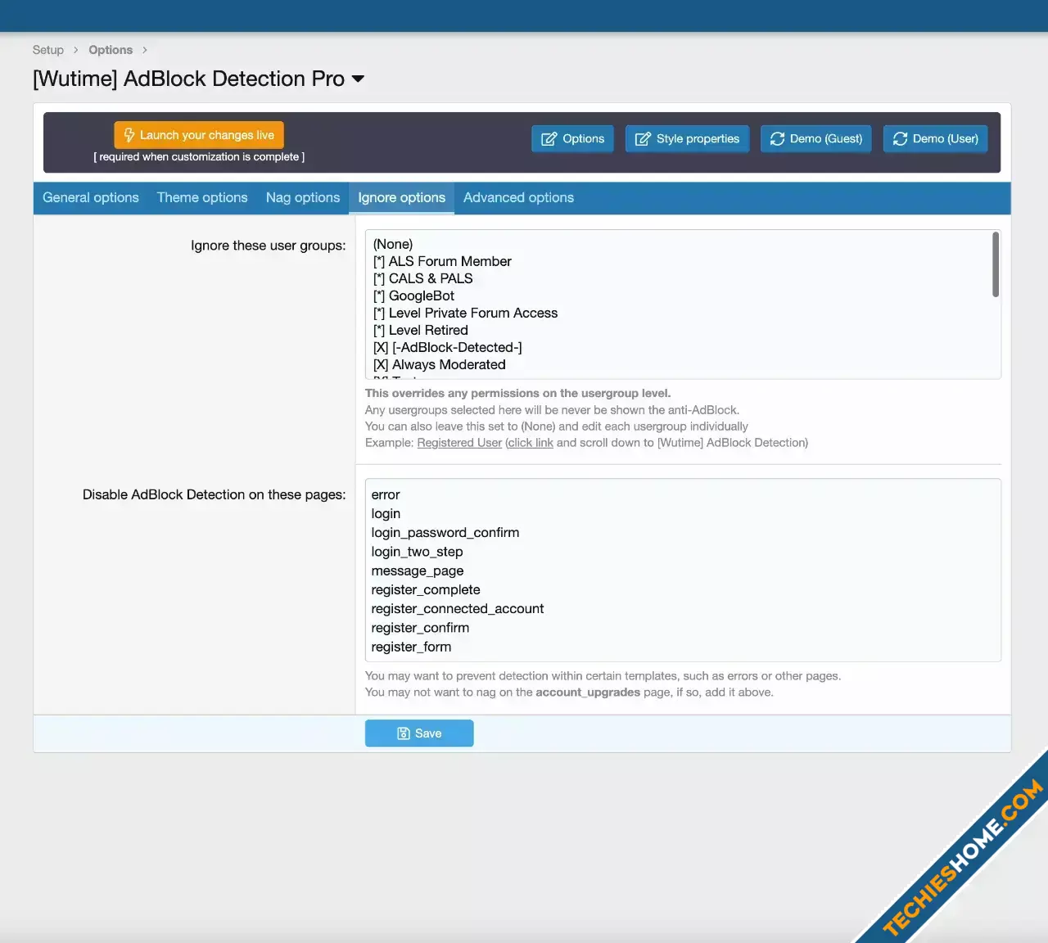Screen dimensions: 1048x943
Task: Click the refresh icon on Demo (Guest)
Action: [778, 139]
